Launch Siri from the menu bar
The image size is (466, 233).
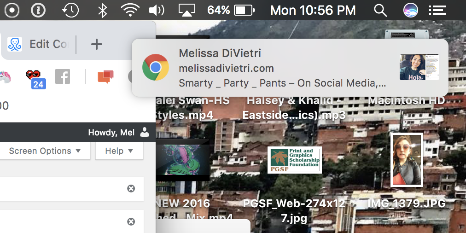pyautogui.click(x=410, y=10)
